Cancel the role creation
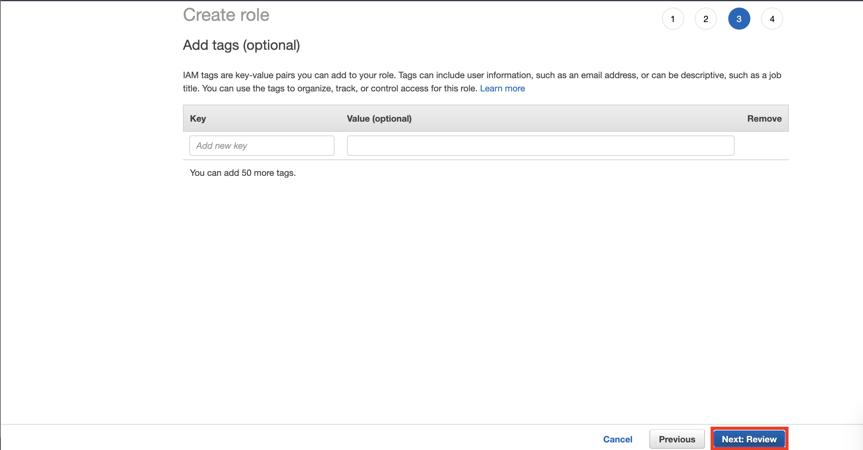 pyautogui.click(x=618, y=439)
